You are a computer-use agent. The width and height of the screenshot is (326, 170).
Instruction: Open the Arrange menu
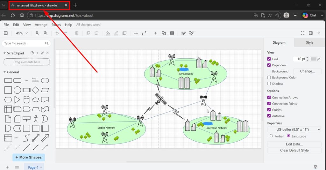pyautogui.click(x=41, y=25)
